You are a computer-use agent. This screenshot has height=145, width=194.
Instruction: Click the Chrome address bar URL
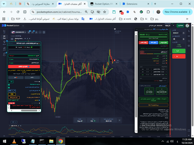(59, 12)
